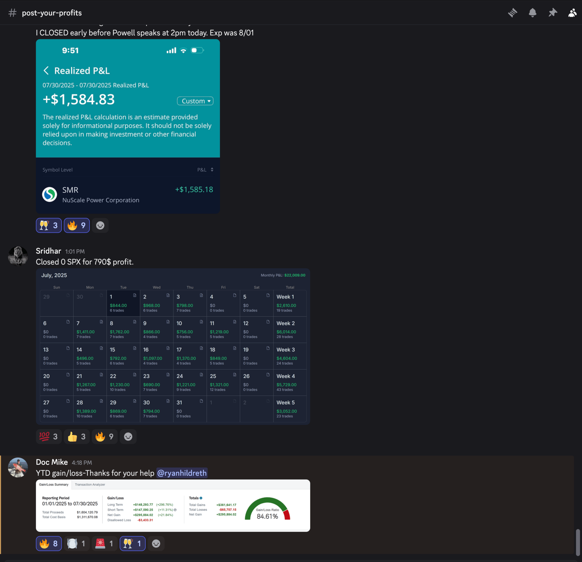Select the Gain/Loss Summary tab

tap(54, 484)
